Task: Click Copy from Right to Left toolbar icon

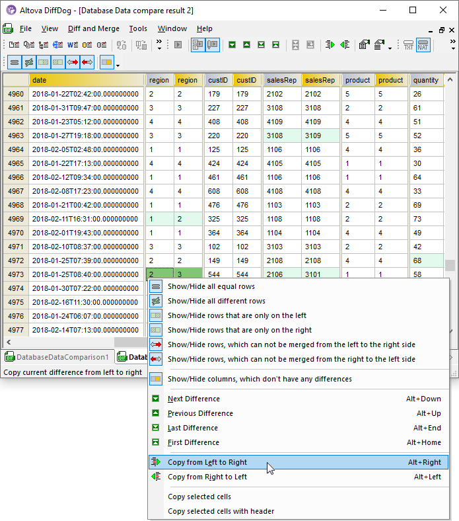Action: tap(344, 45)
